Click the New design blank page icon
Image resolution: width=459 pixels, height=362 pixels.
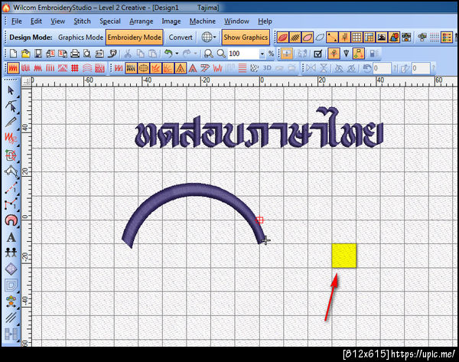point(13,54)
